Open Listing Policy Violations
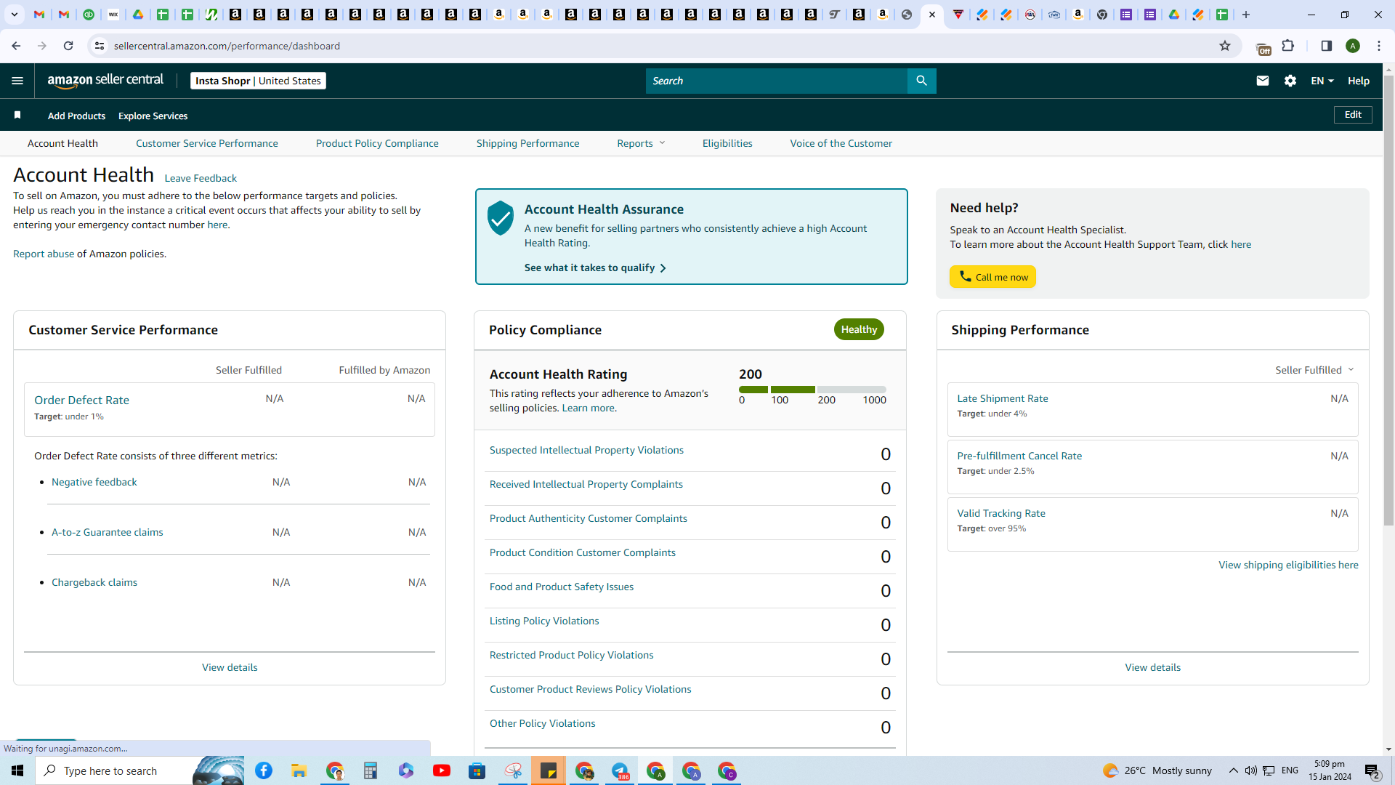 point(544,621)
